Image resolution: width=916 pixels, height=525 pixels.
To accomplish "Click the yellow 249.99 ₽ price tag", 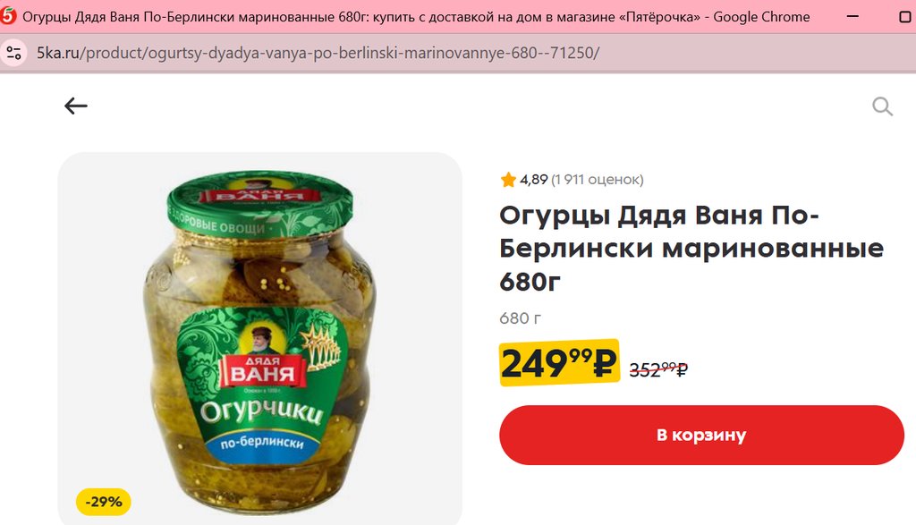I will point(559,362).
